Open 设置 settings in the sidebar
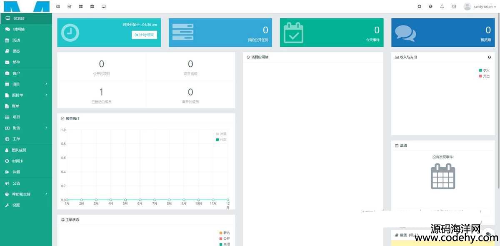Screen dimensions: 500x246 pyautogui.click(x=26, y=205)
